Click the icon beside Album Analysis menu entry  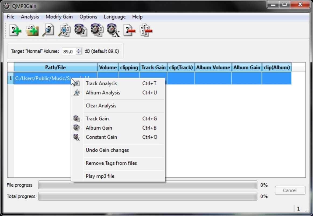pyautogui.click(x=77, y=93)
